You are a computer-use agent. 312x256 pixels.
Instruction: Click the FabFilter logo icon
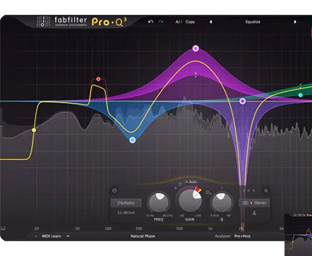point(44,21)
